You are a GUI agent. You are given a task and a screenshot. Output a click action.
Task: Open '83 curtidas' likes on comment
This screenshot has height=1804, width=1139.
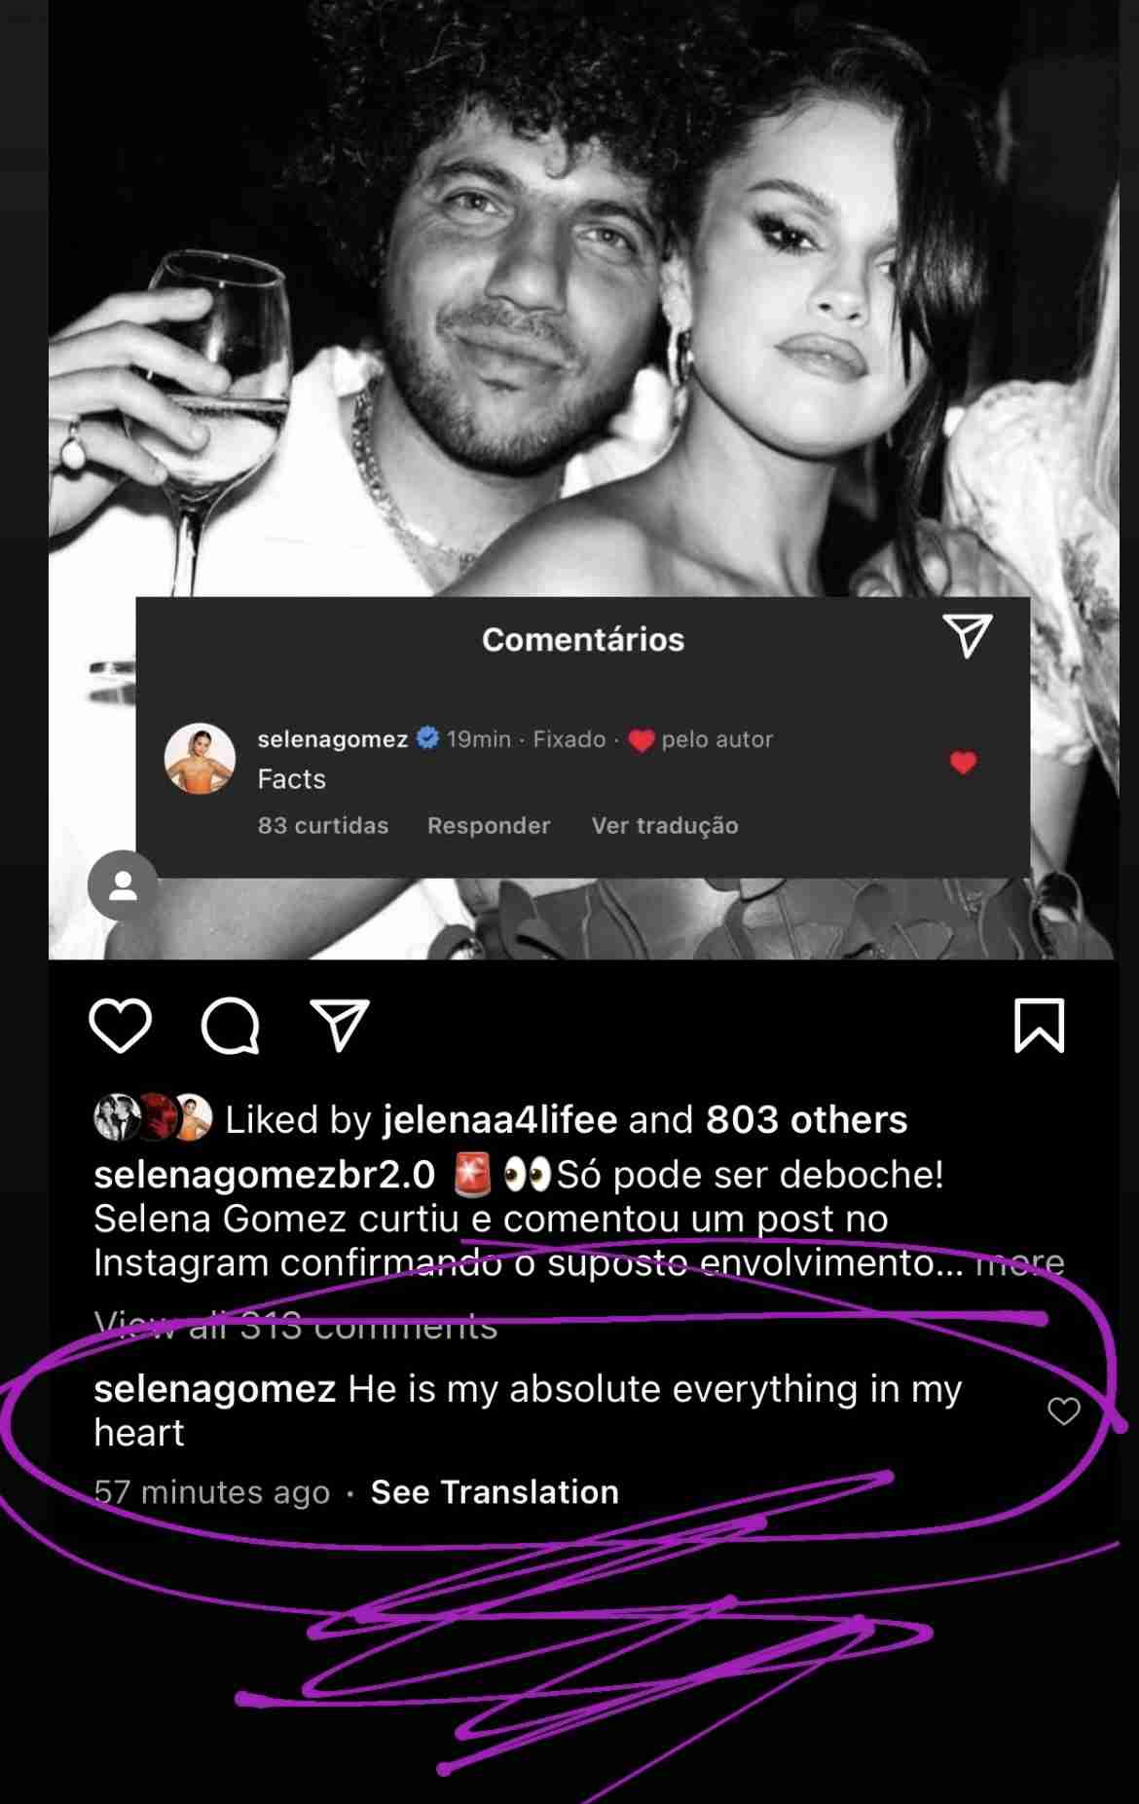pyautogui.click(x=323, y=826)
